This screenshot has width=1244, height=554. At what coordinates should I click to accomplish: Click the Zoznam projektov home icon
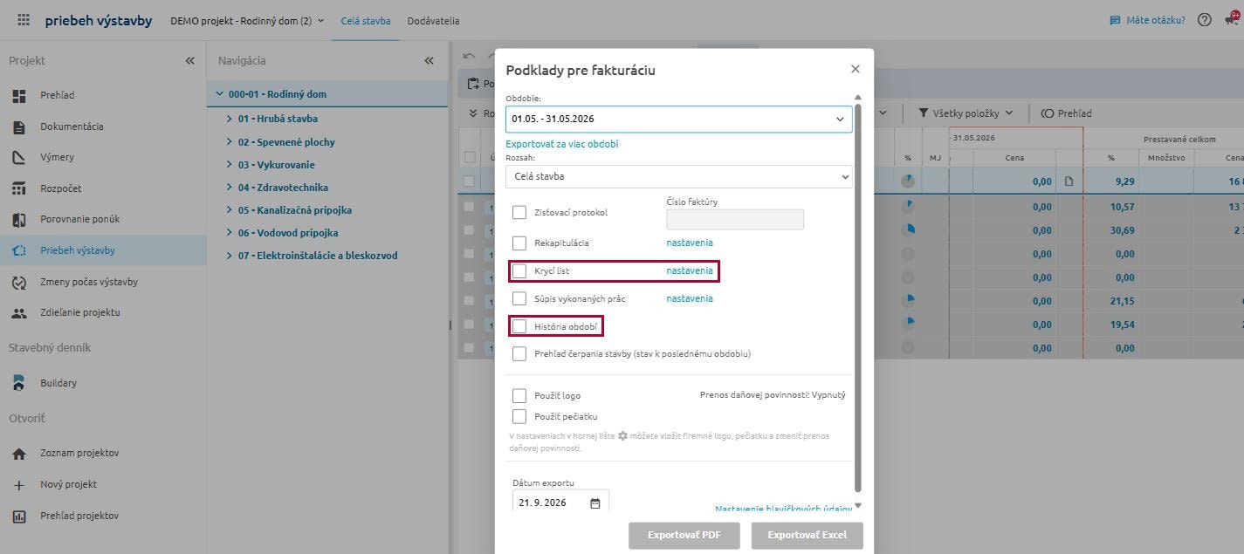[x=19, y=453]
